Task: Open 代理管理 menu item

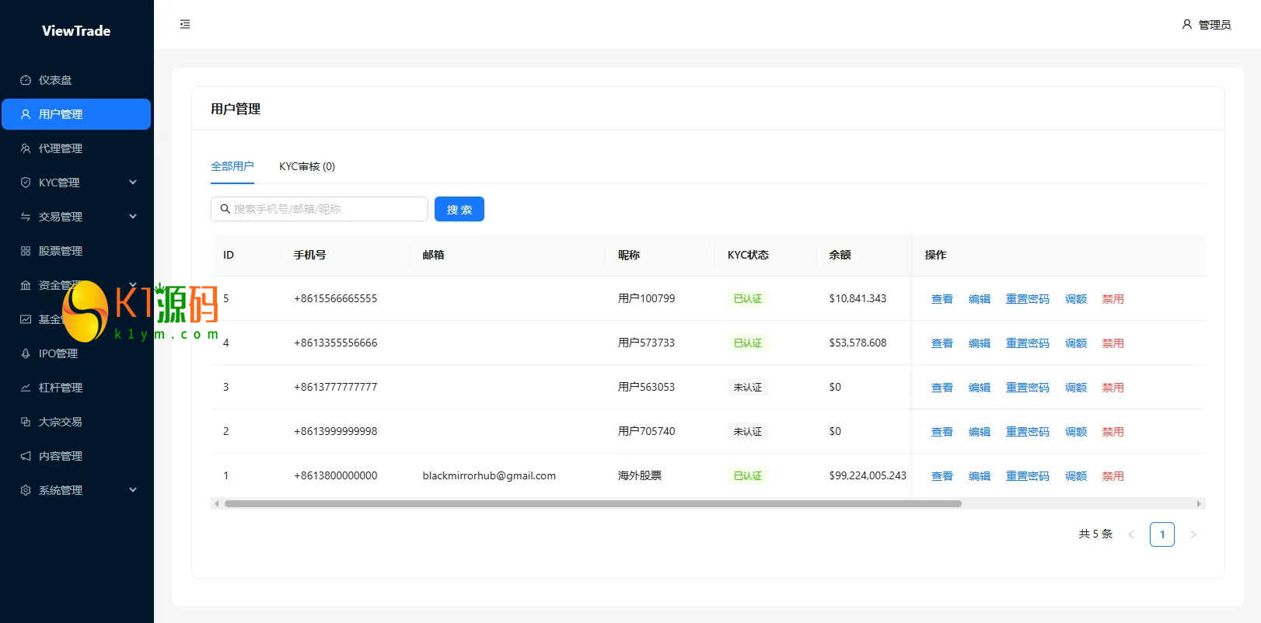Action: point(76,148)
